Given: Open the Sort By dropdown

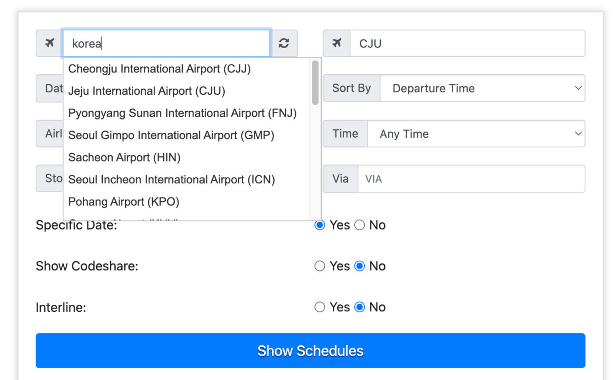Looking at the screenshot, I should pyautogui.click(x=482, y=88).
